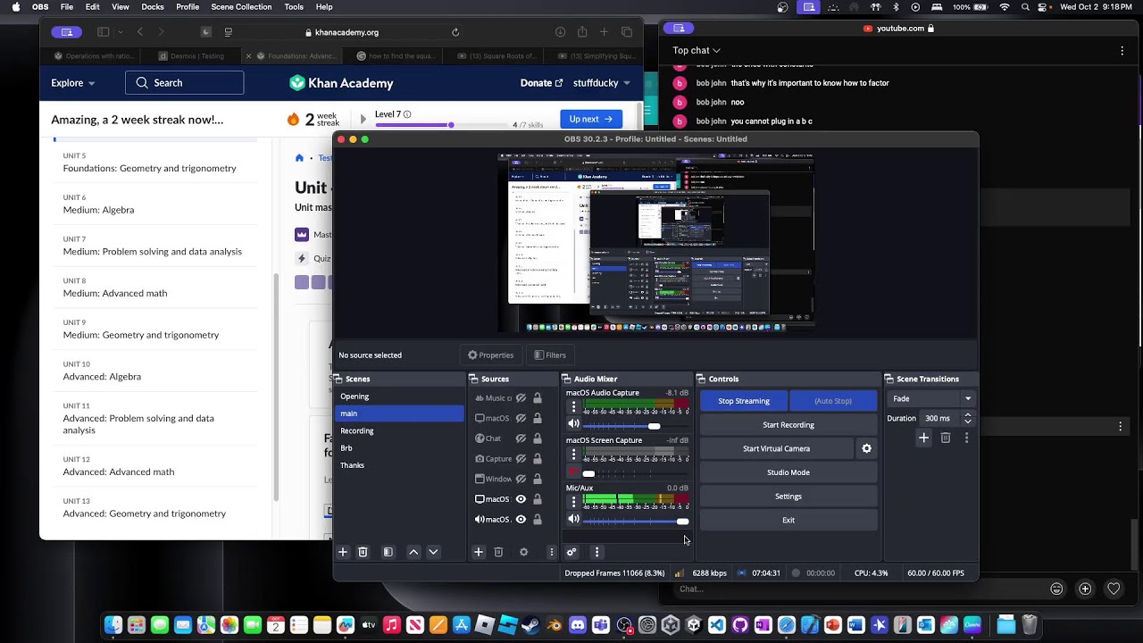Click the Stop Streaming button
1143x643 pixels.
pos(744,401)
